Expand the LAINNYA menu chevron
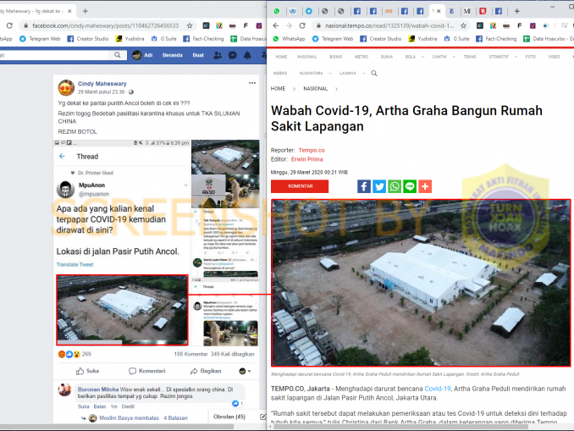 pyautogui.click(x=363, y=73)
